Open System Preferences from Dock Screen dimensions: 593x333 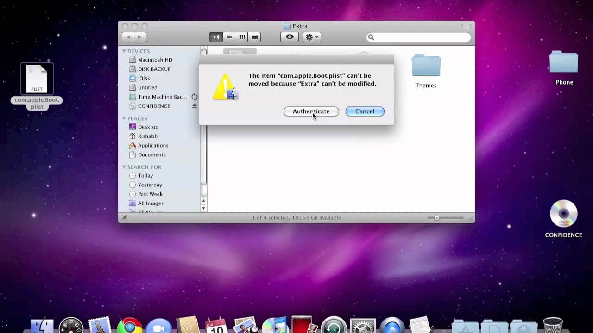(363, 326)
